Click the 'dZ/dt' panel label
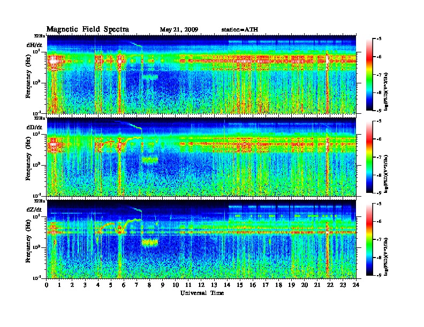The image size is (424, 327). pyautogui.click(x=34, y=209)
